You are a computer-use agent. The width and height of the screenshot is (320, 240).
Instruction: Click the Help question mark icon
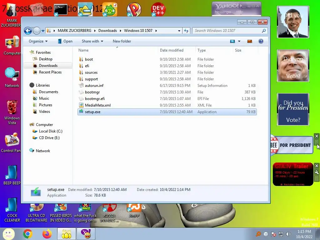click(x=261, y=42)
